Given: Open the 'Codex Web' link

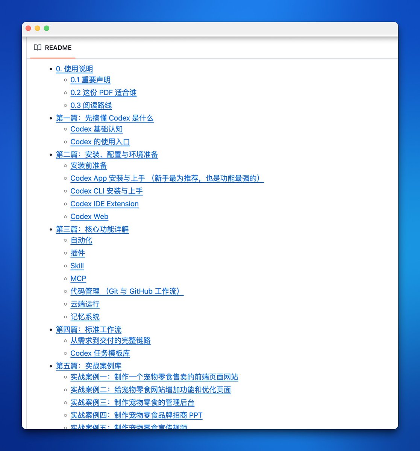Looking at the screenshot, I should [x=89, y=216].
